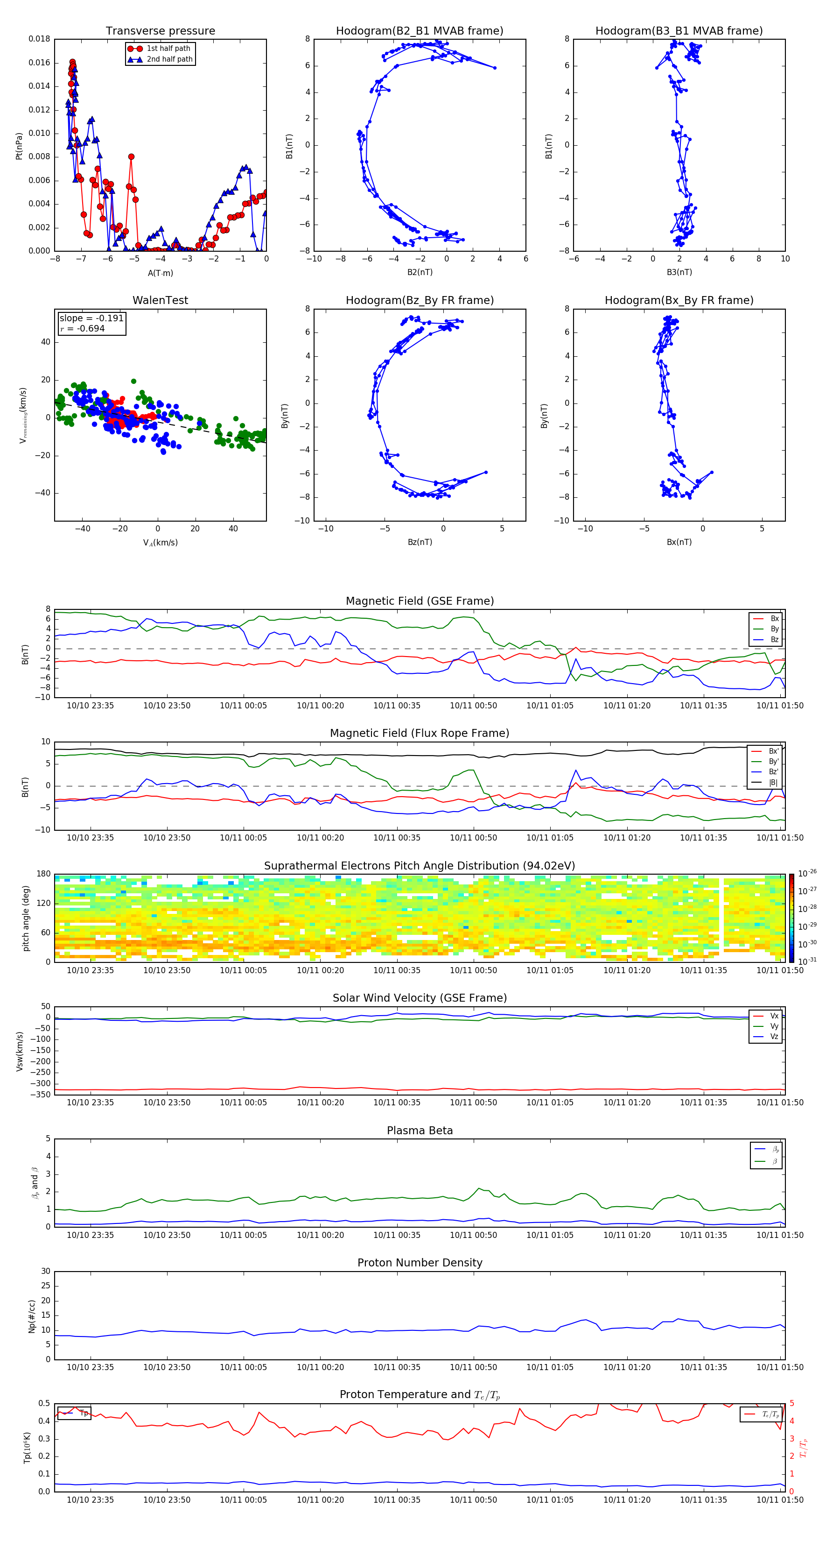Select '2nd half path' legend entry
Viewport: 840px width, 1541px height.
click(160, 59)
